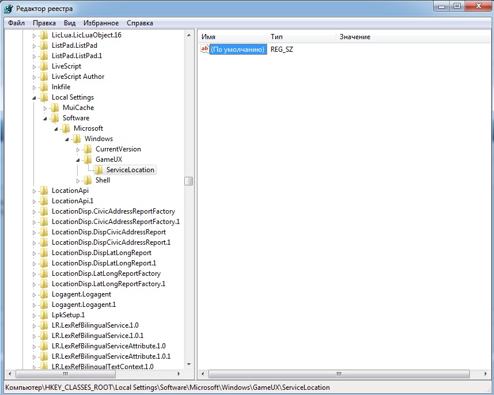
Task: Click the status bar registry path
Action: (168, 388)
